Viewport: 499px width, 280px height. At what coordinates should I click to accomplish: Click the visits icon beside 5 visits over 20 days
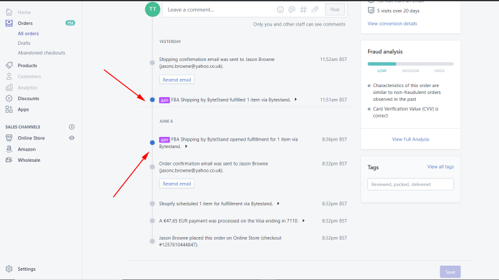tap(371, 11)
